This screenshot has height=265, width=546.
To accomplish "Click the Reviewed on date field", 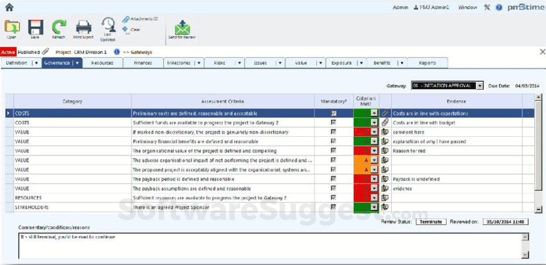I will (x=506, y=221).
